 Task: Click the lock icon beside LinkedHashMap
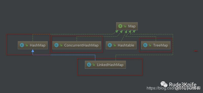click(94, 65)
